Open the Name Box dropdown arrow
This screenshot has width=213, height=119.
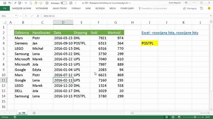16,16
